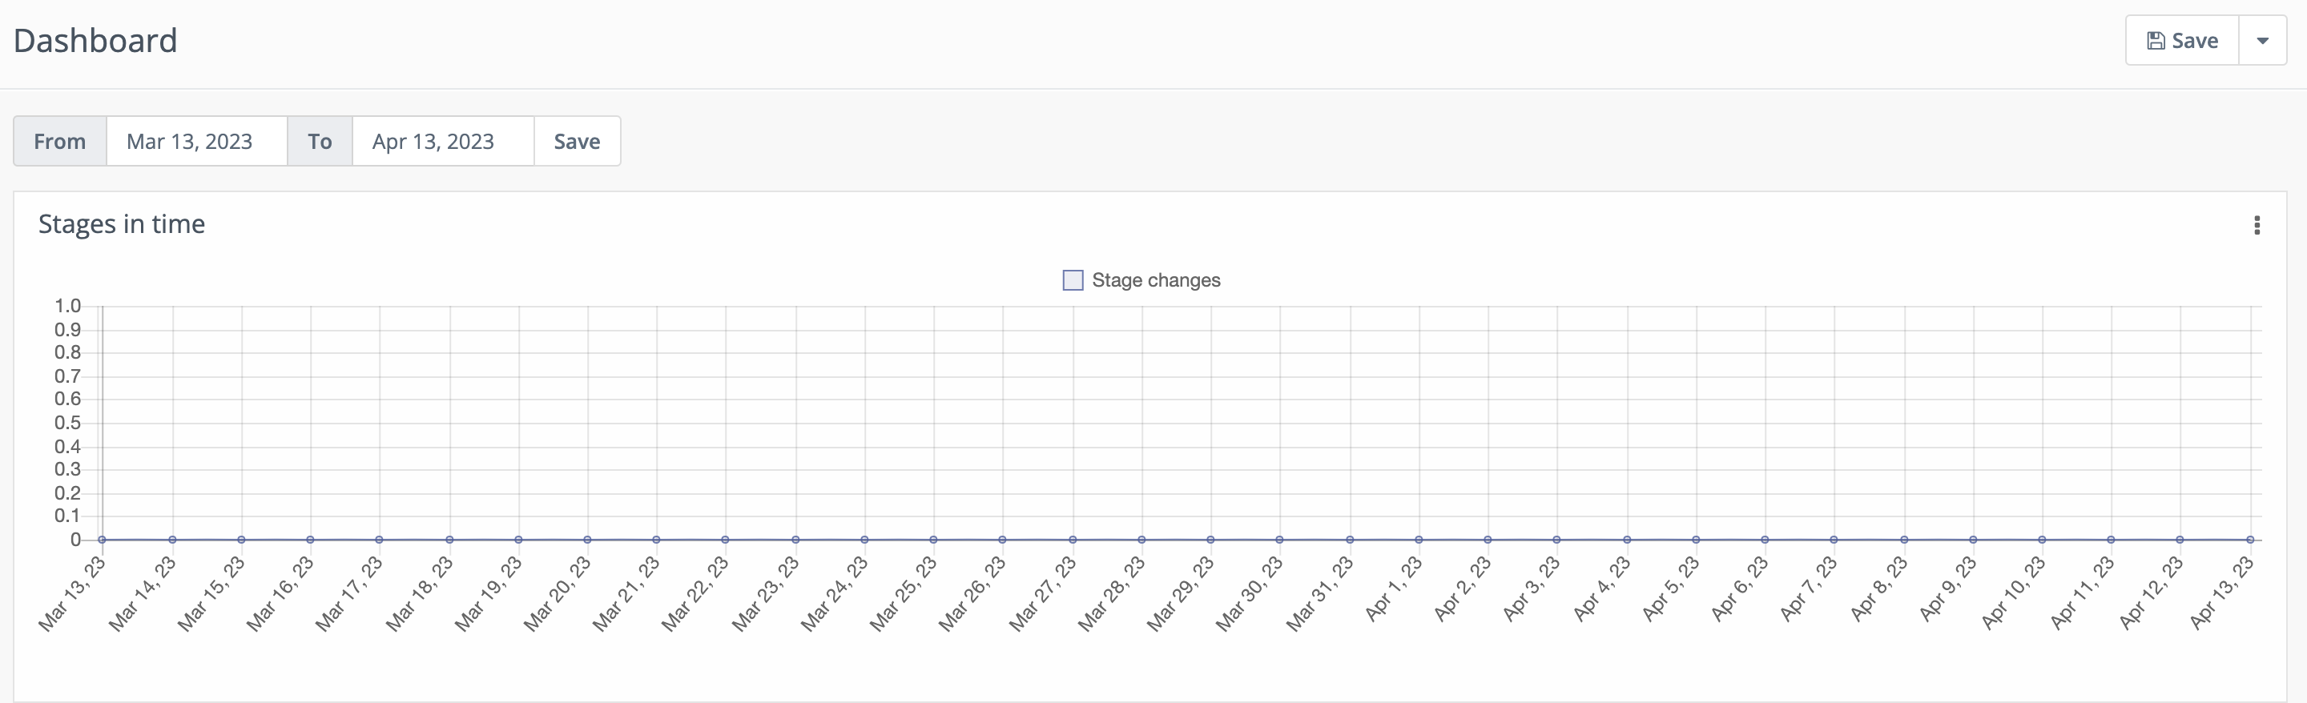
Task: Click the Dashboard page heading
Action: tap(95, 40)
